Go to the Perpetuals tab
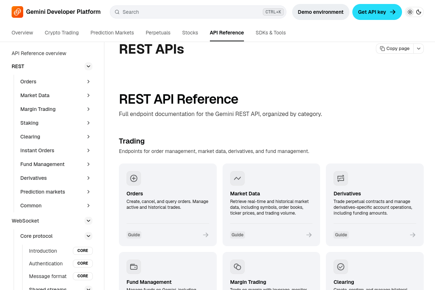 point(158,33)
